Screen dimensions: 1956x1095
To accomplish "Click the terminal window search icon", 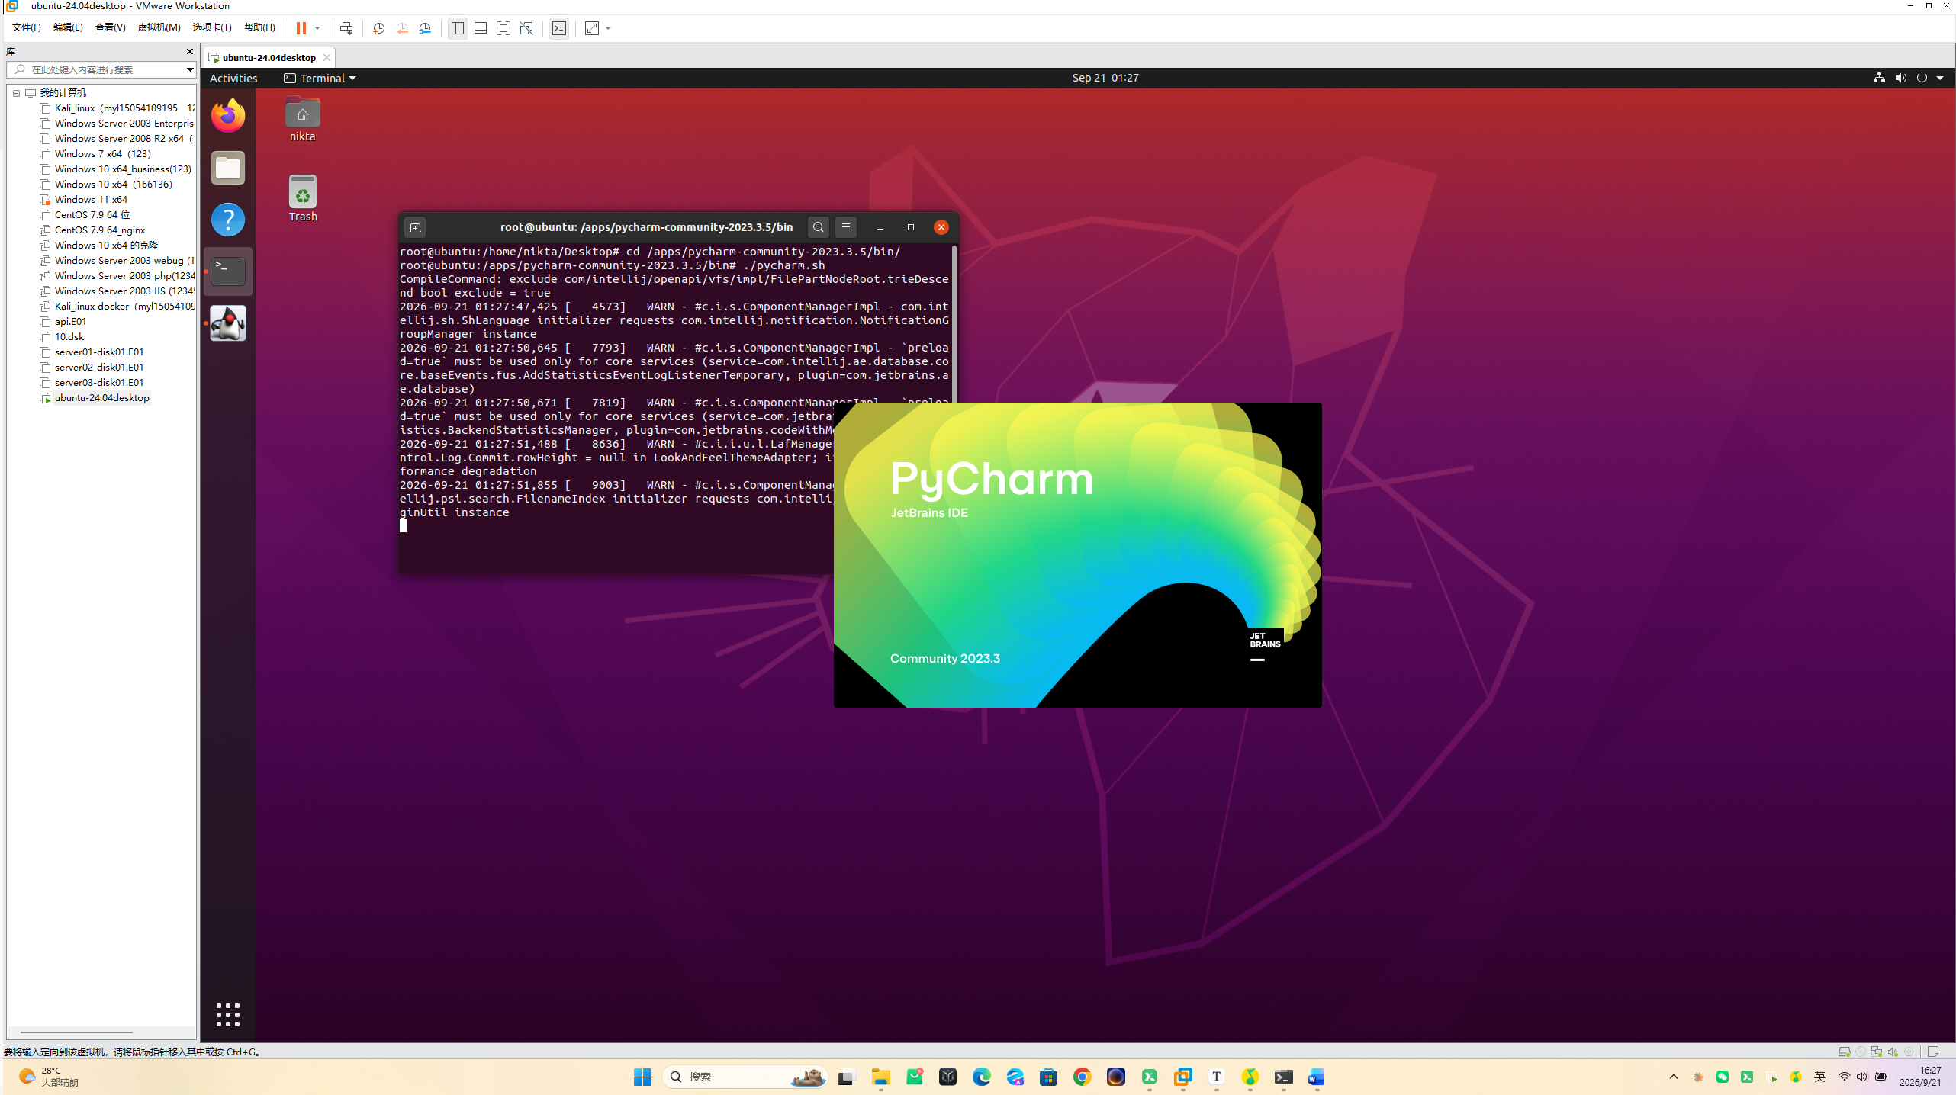I will point(819,227).
